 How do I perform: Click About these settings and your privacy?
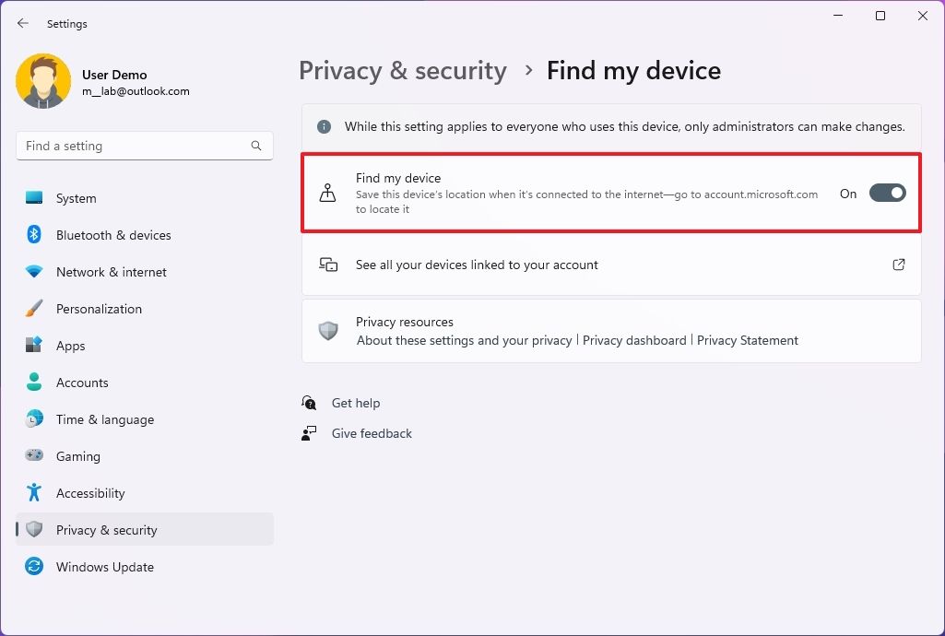pyautogui.click(x=464, y=340)
